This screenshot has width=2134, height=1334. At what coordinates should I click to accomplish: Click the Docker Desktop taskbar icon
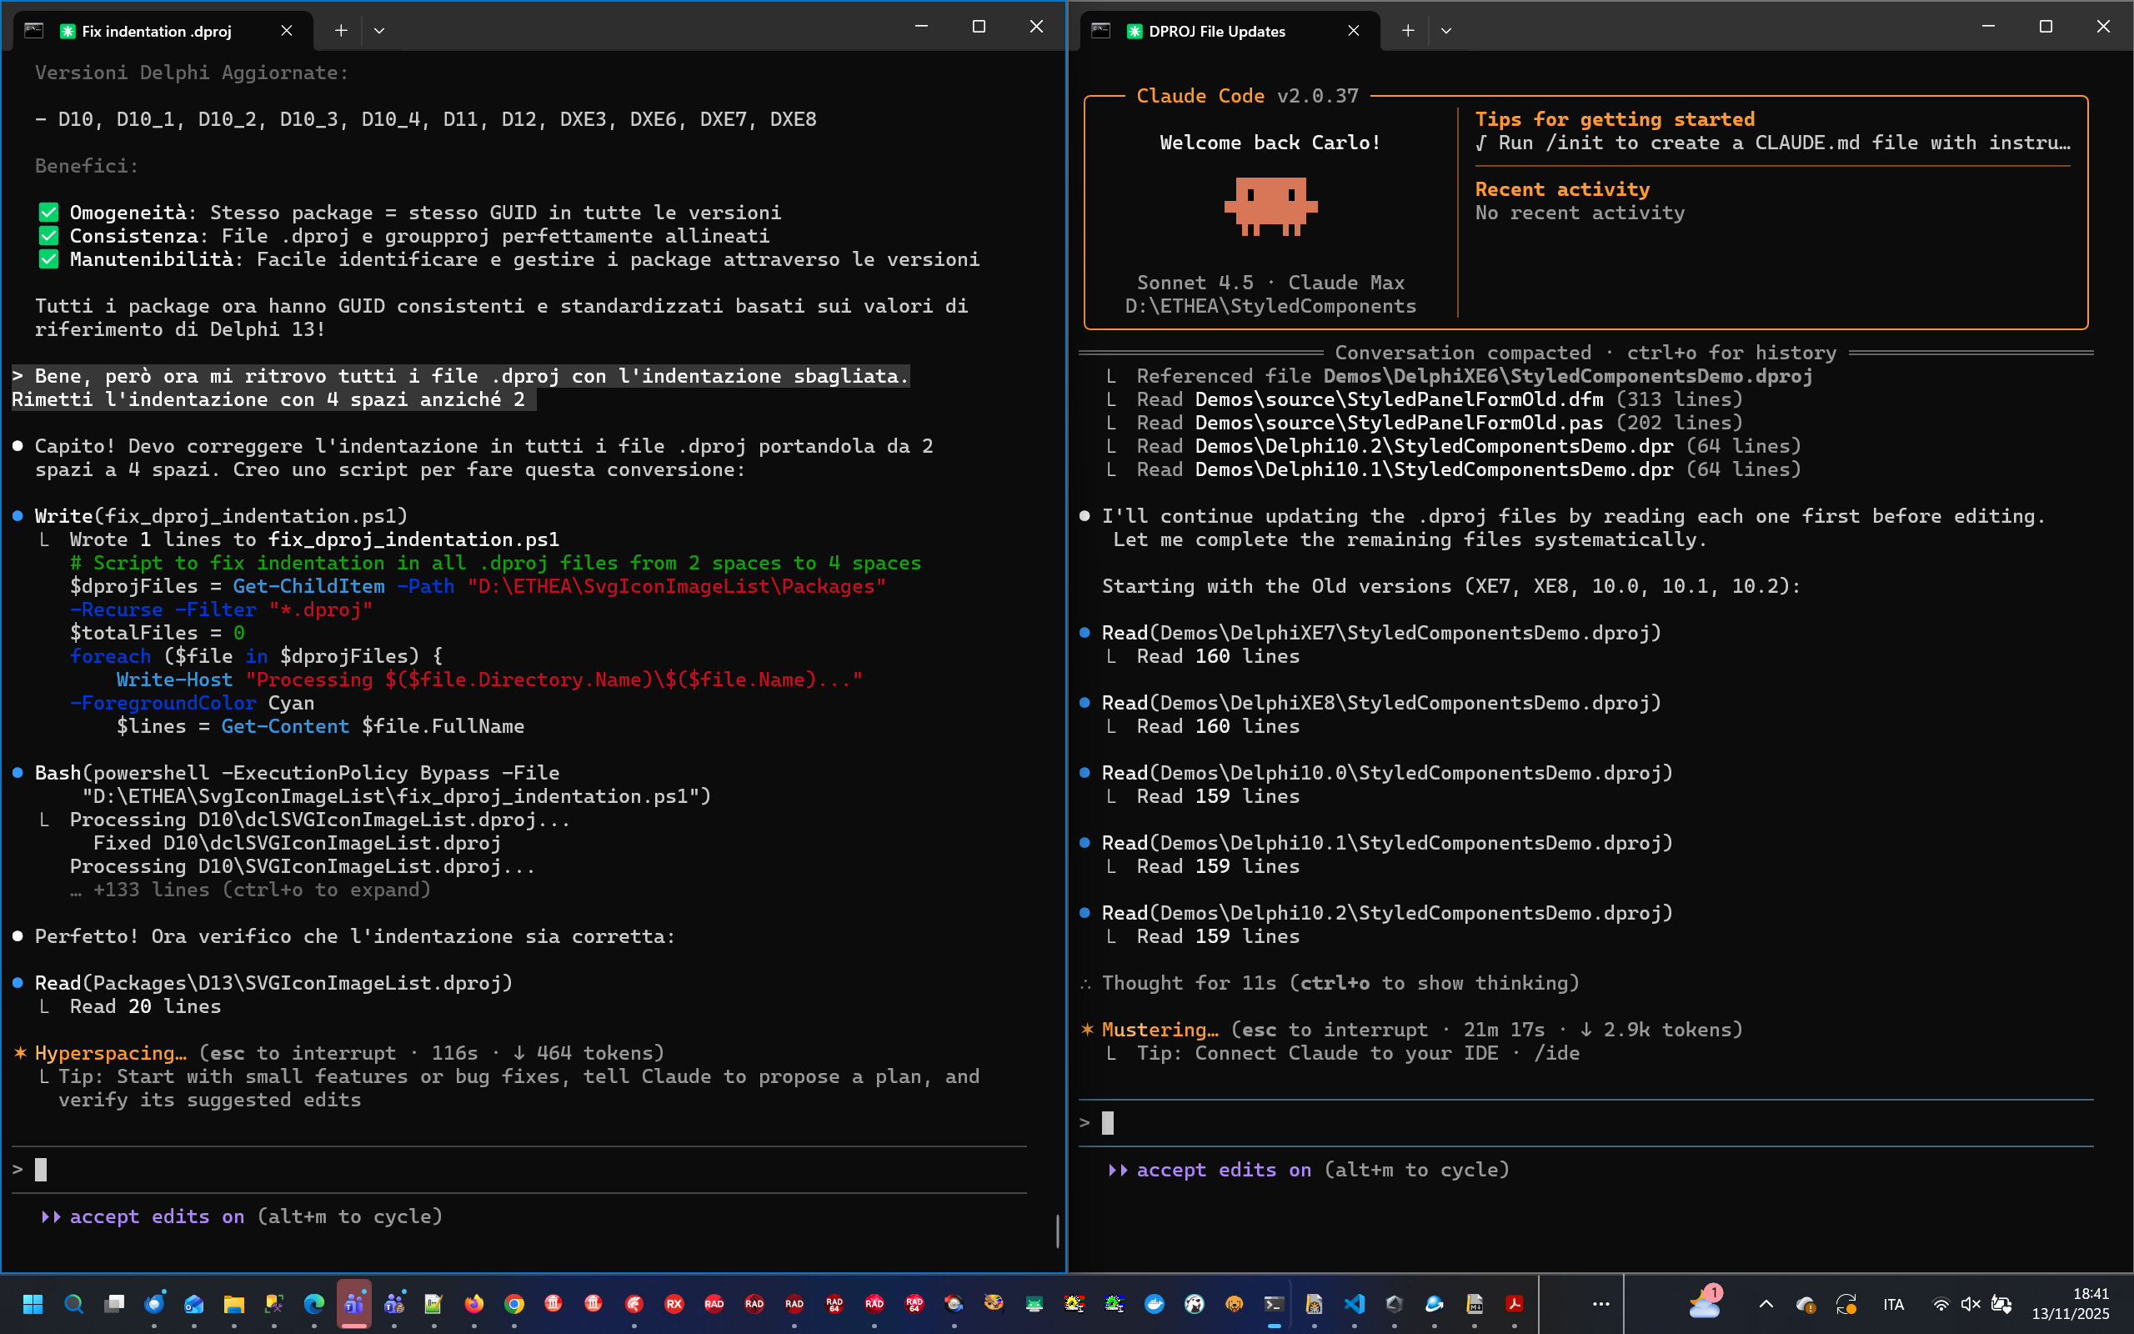coord(1155,1304)
